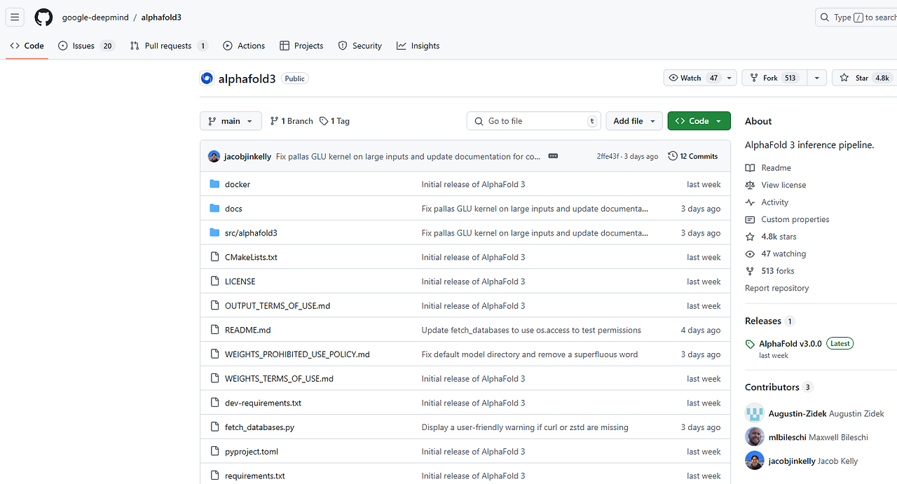View the 12 Commits history

click(x=693, y=156)
